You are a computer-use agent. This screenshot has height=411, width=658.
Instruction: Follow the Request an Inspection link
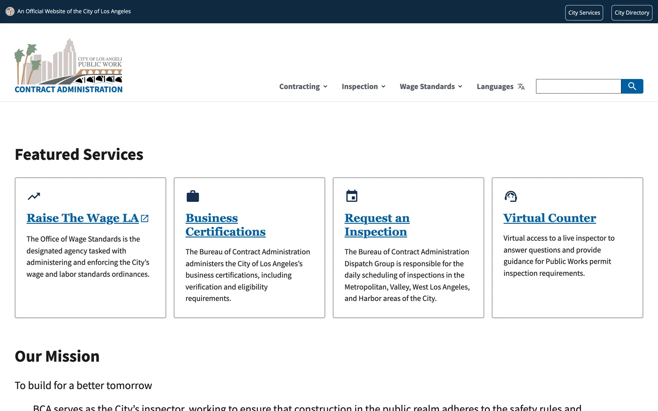tap(377, 225)
